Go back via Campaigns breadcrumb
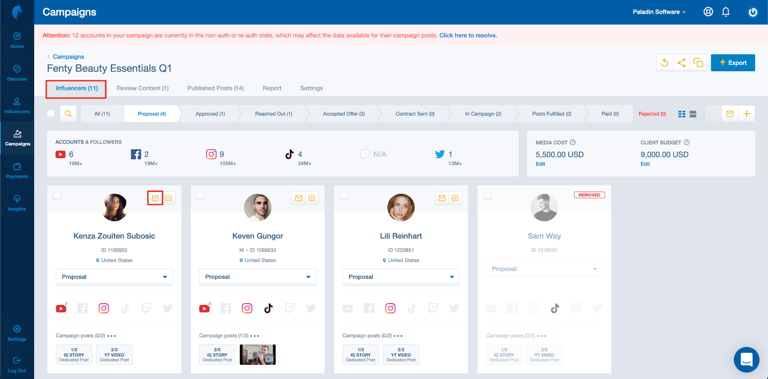768x379 pixels. click(68, 57)
